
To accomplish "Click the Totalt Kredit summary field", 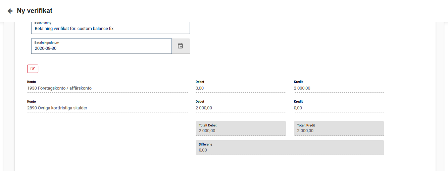I will pyautogui.click(x=338, y=129).
